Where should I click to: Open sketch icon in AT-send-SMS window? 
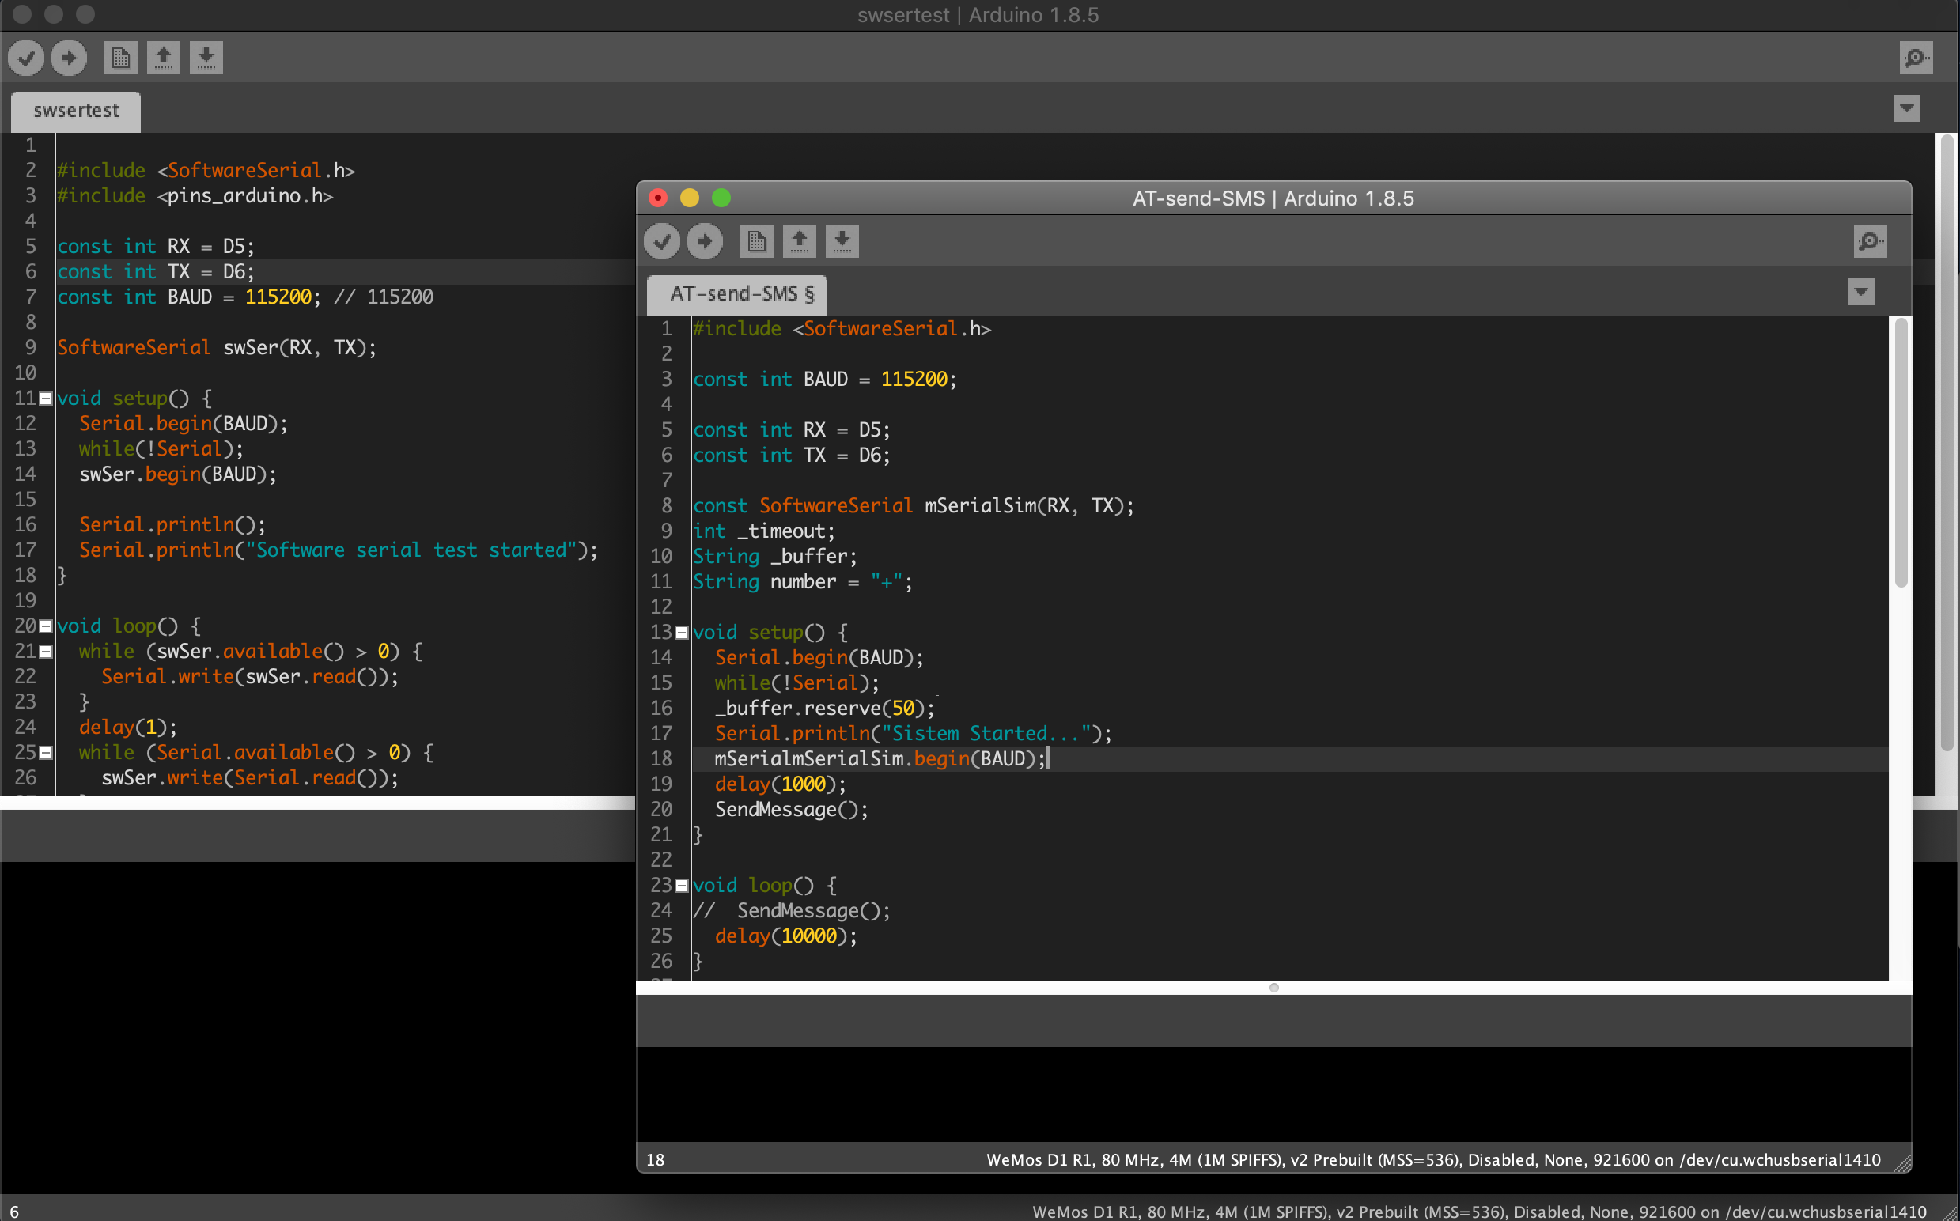point(799,240)
